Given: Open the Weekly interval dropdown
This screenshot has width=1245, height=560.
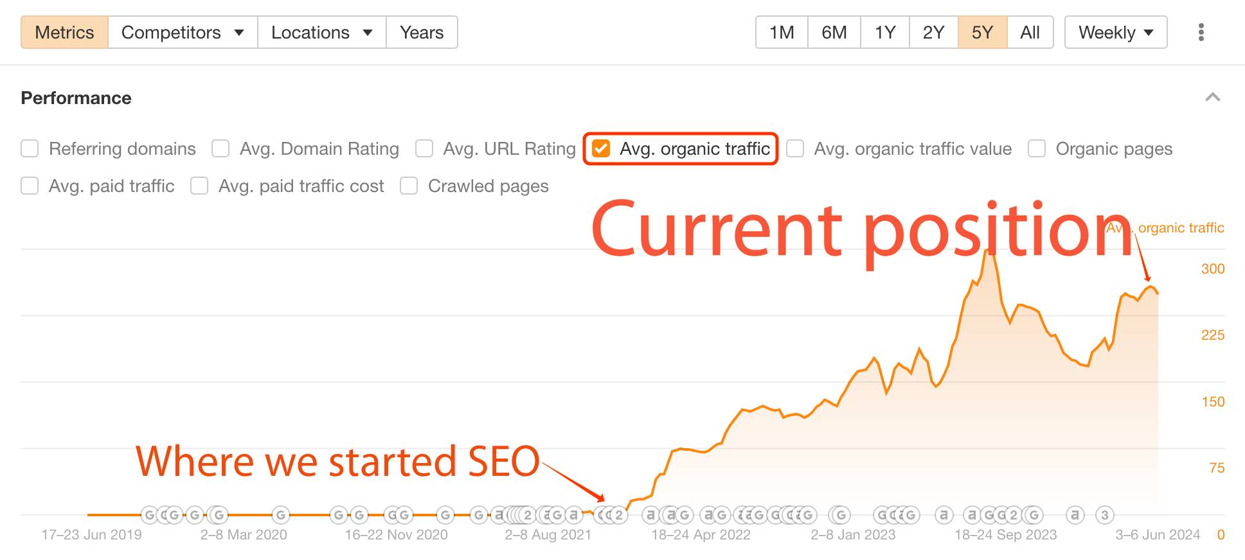Looking at the screenshot, I should point(1115,32).
